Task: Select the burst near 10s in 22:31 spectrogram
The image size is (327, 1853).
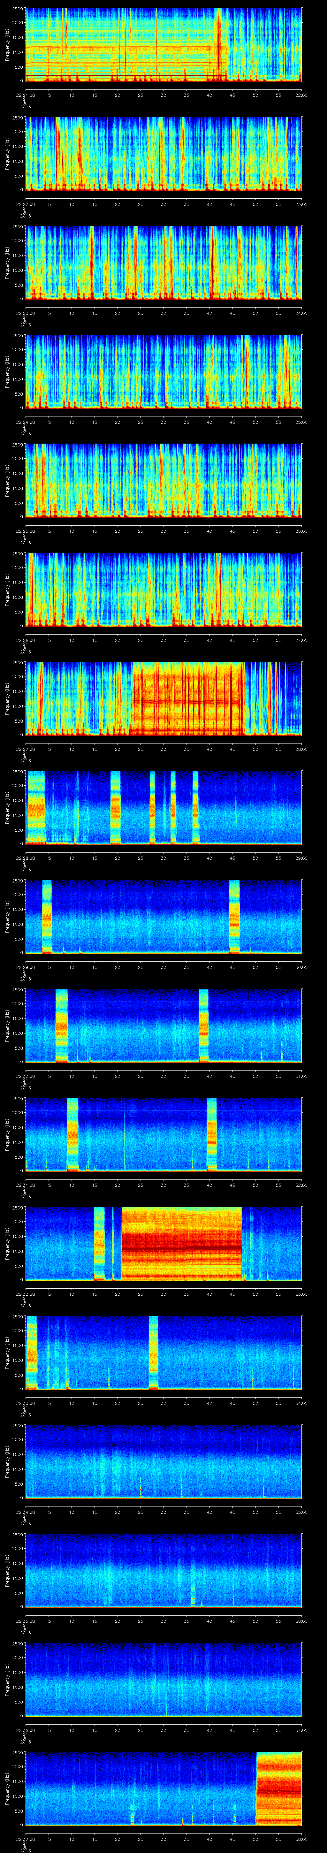Action: pos(72,1134)
